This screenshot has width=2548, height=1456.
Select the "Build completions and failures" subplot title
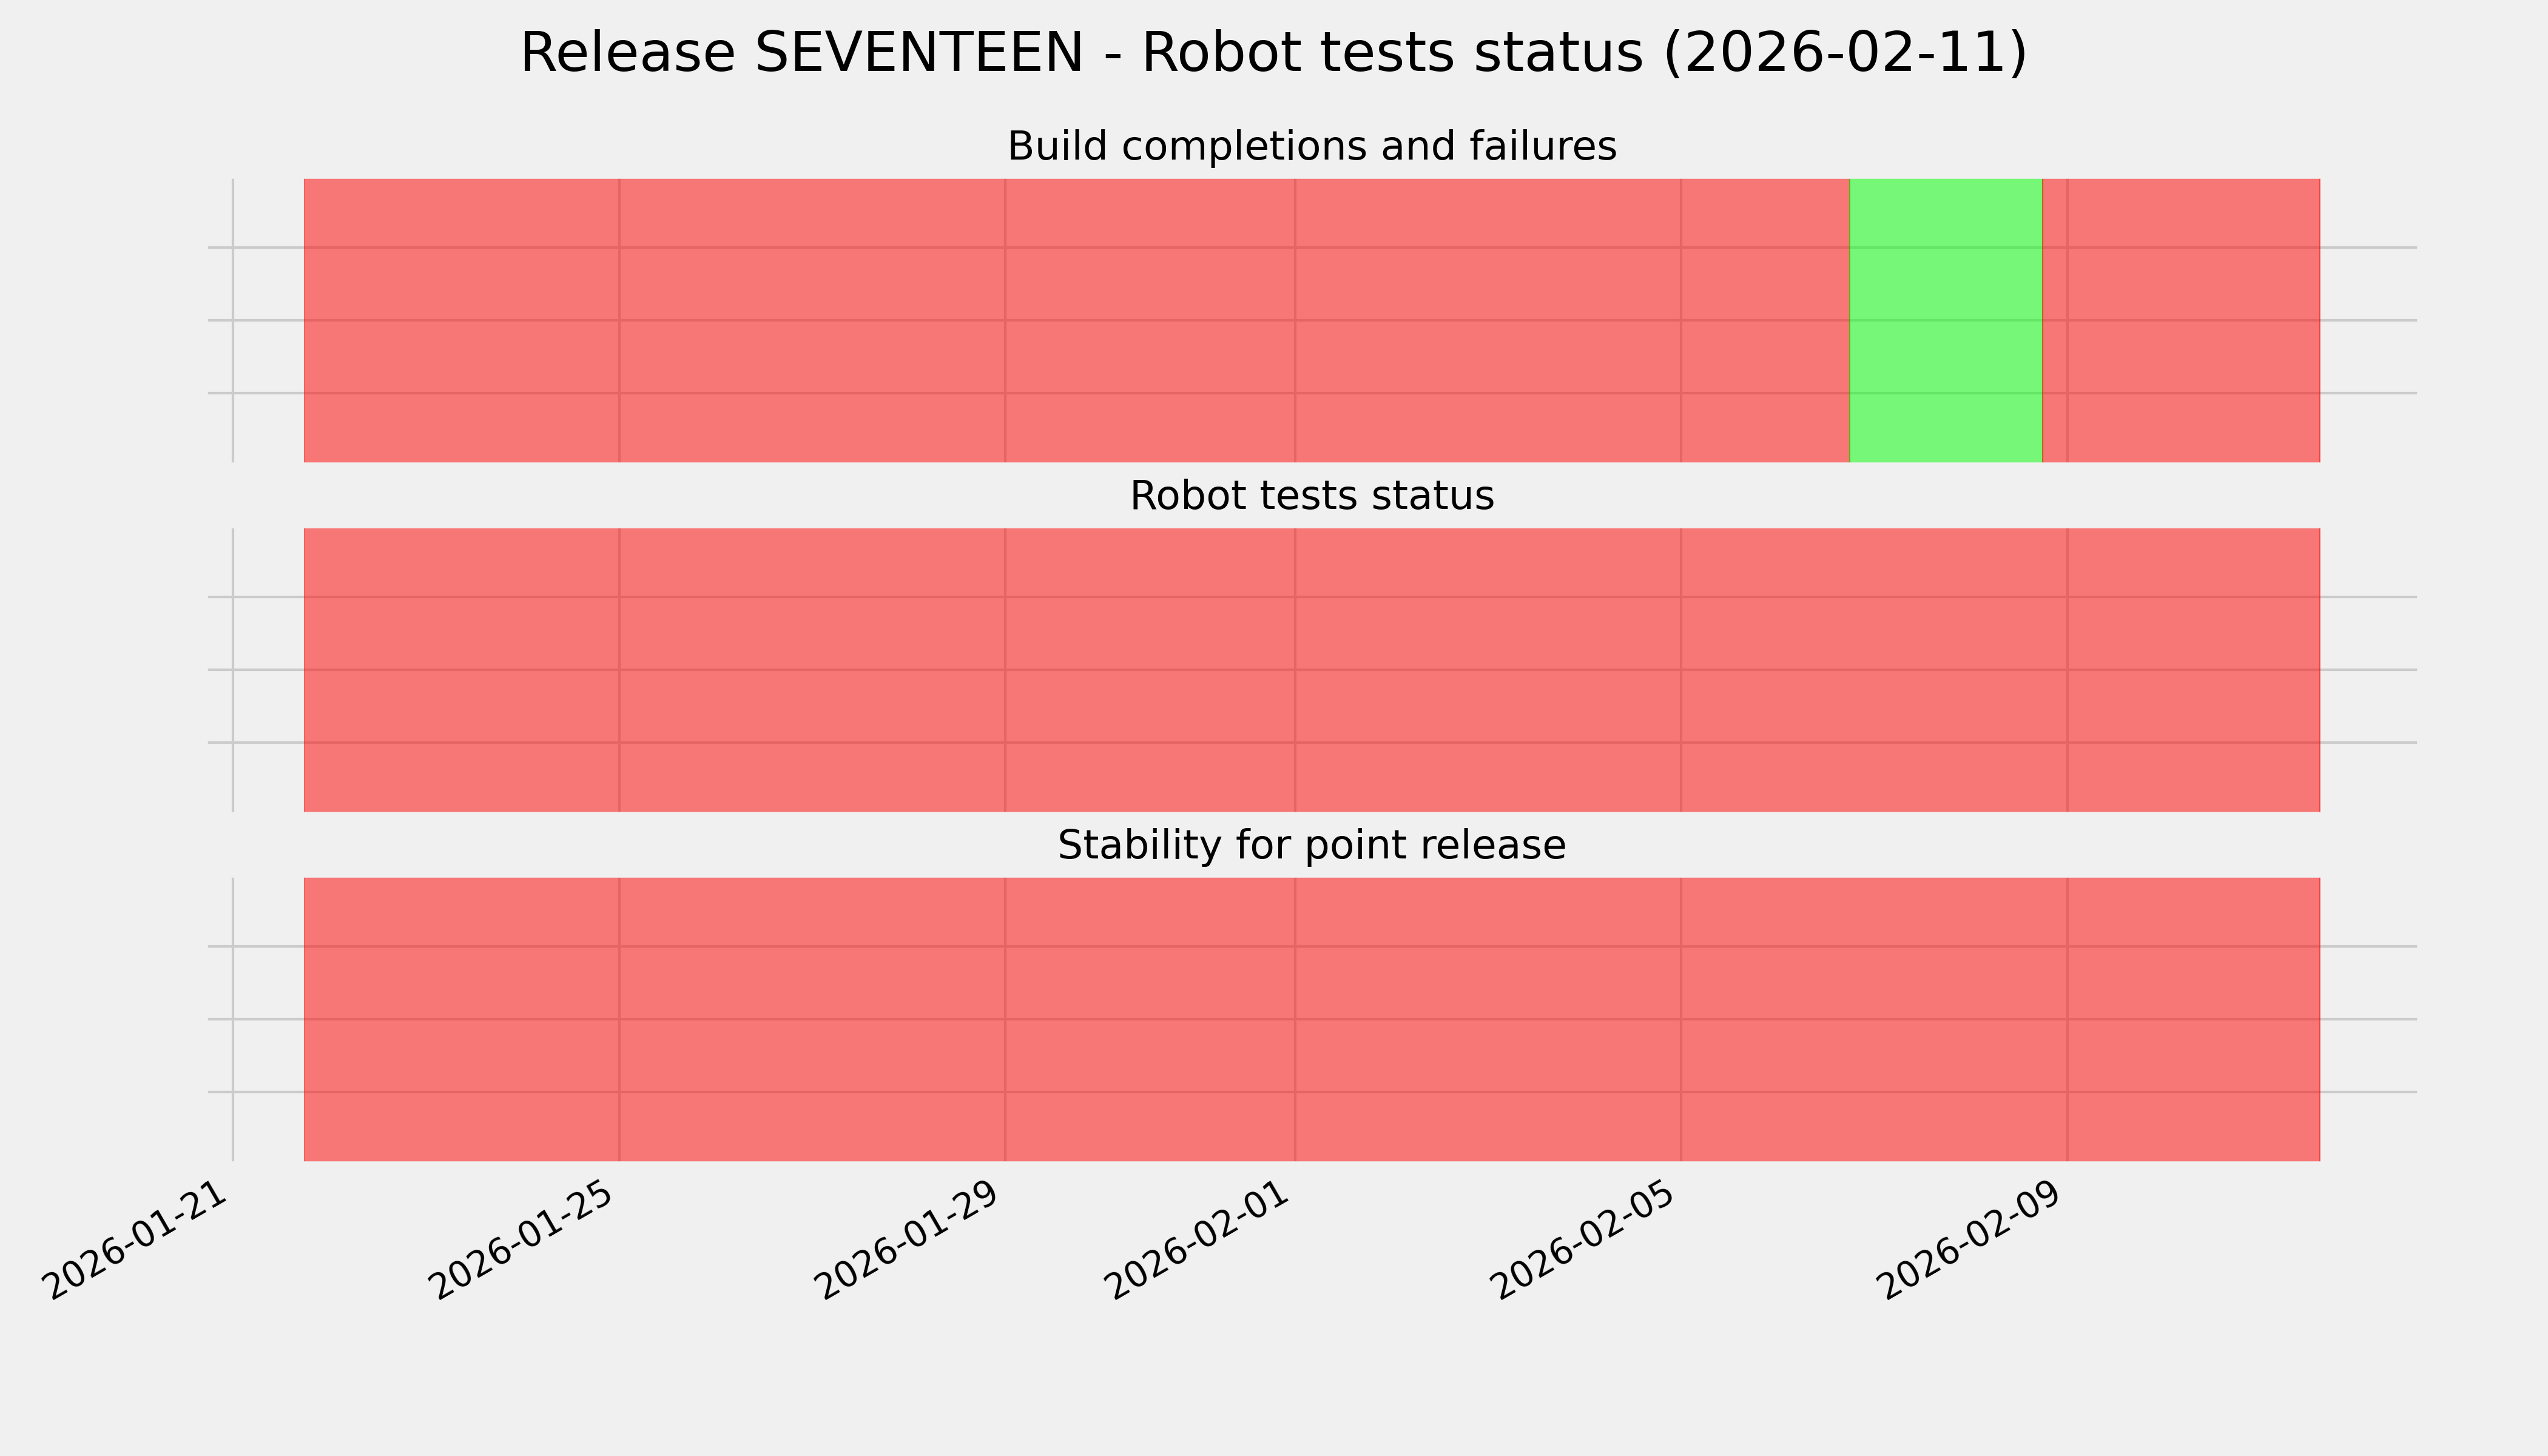[1311, 146]
